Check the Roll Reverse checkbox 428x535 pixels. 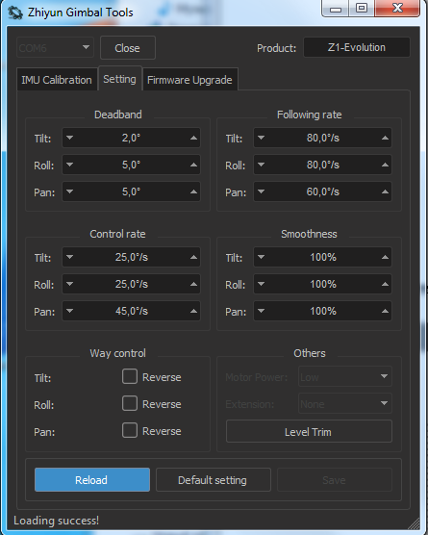click(x=130, y=403)
